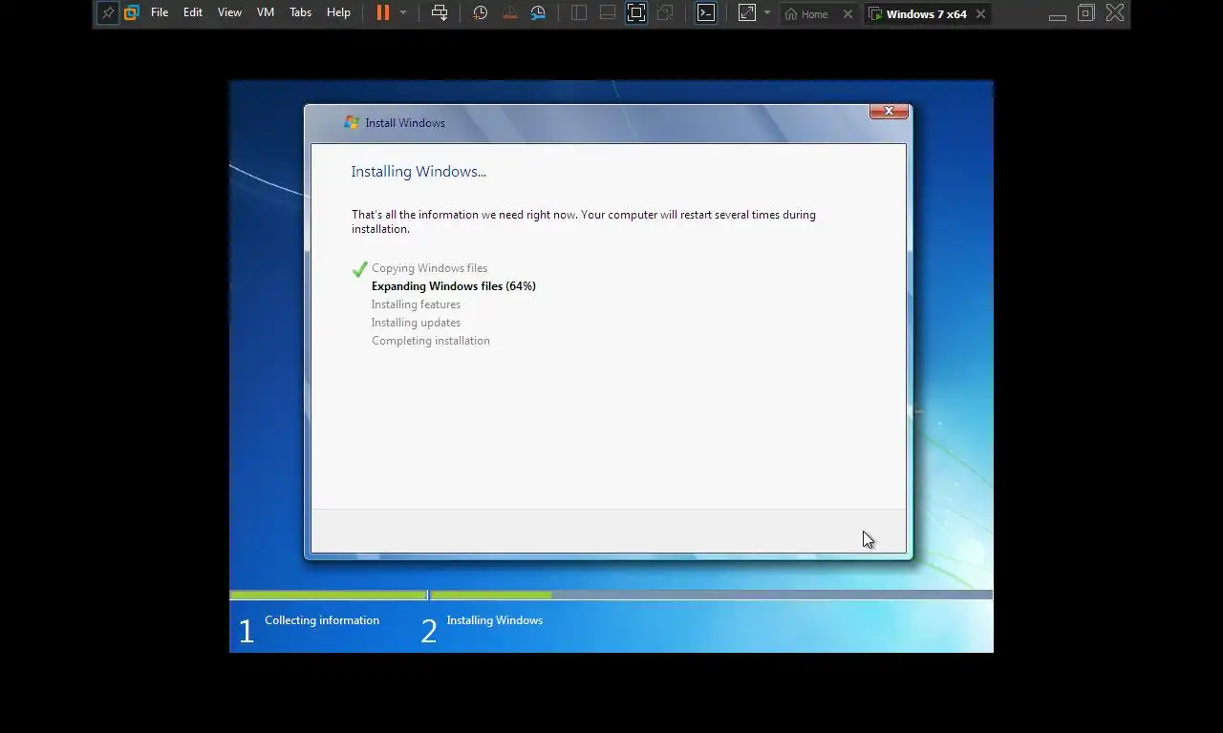Open the Help menu
The width and height of the screenshot is (1223, 733).
338,13
